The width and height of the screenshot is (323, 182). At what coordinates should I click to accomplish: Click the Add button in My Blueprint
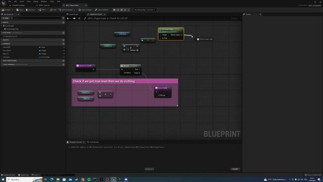coord(6,18)
